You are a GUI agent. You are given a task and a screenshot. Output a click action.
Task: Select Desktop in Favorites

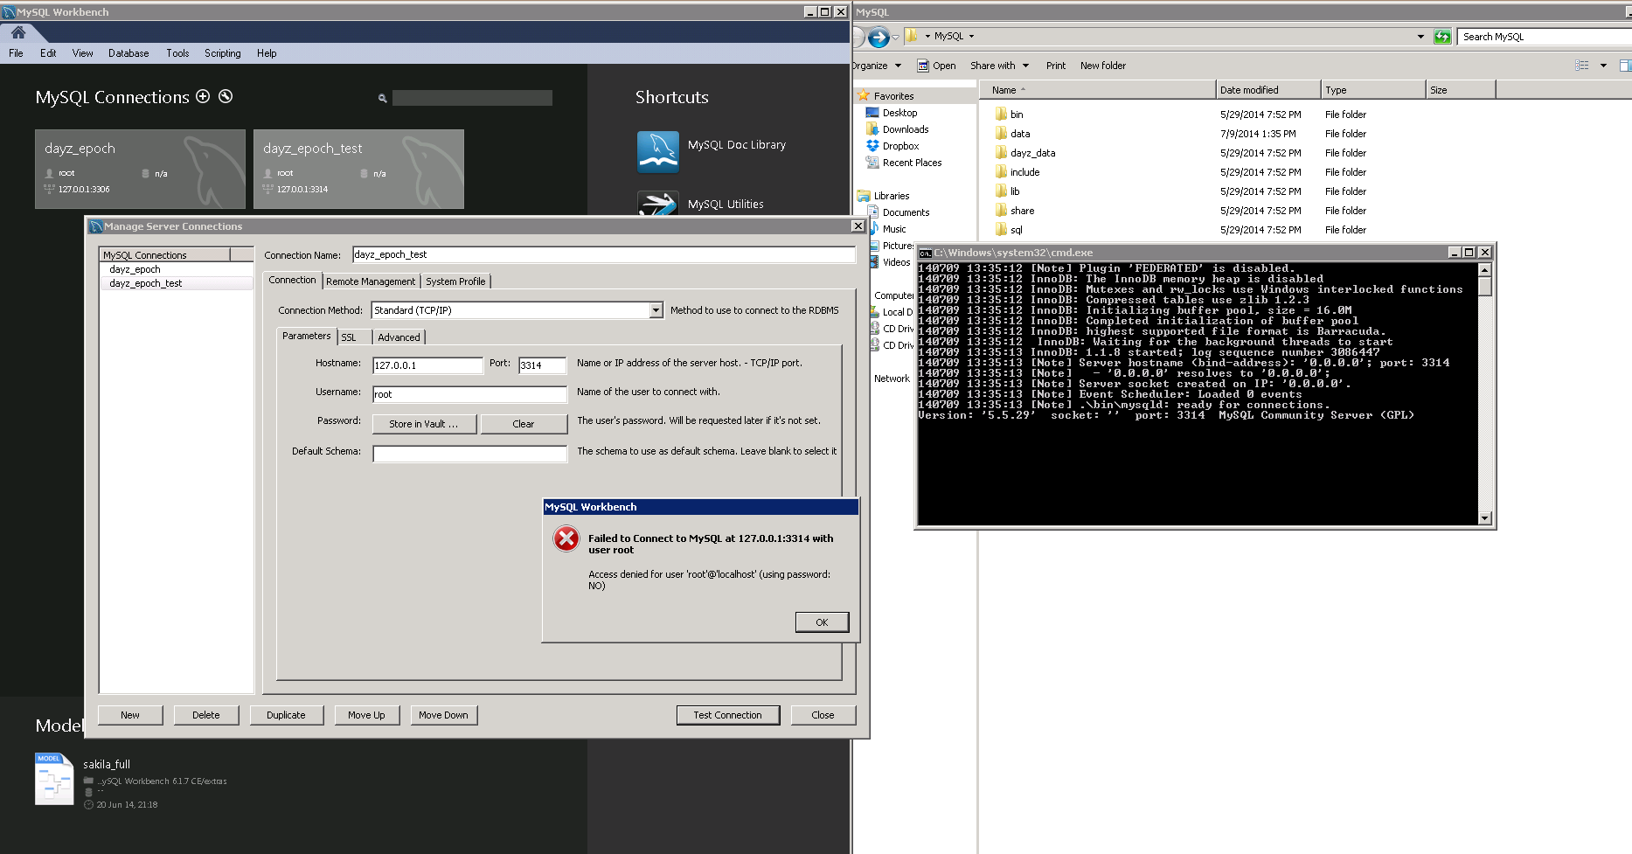pos(899,113)
